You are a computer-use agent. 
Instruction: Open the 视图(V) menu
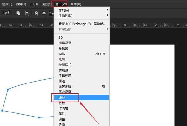tap(46, 4)
